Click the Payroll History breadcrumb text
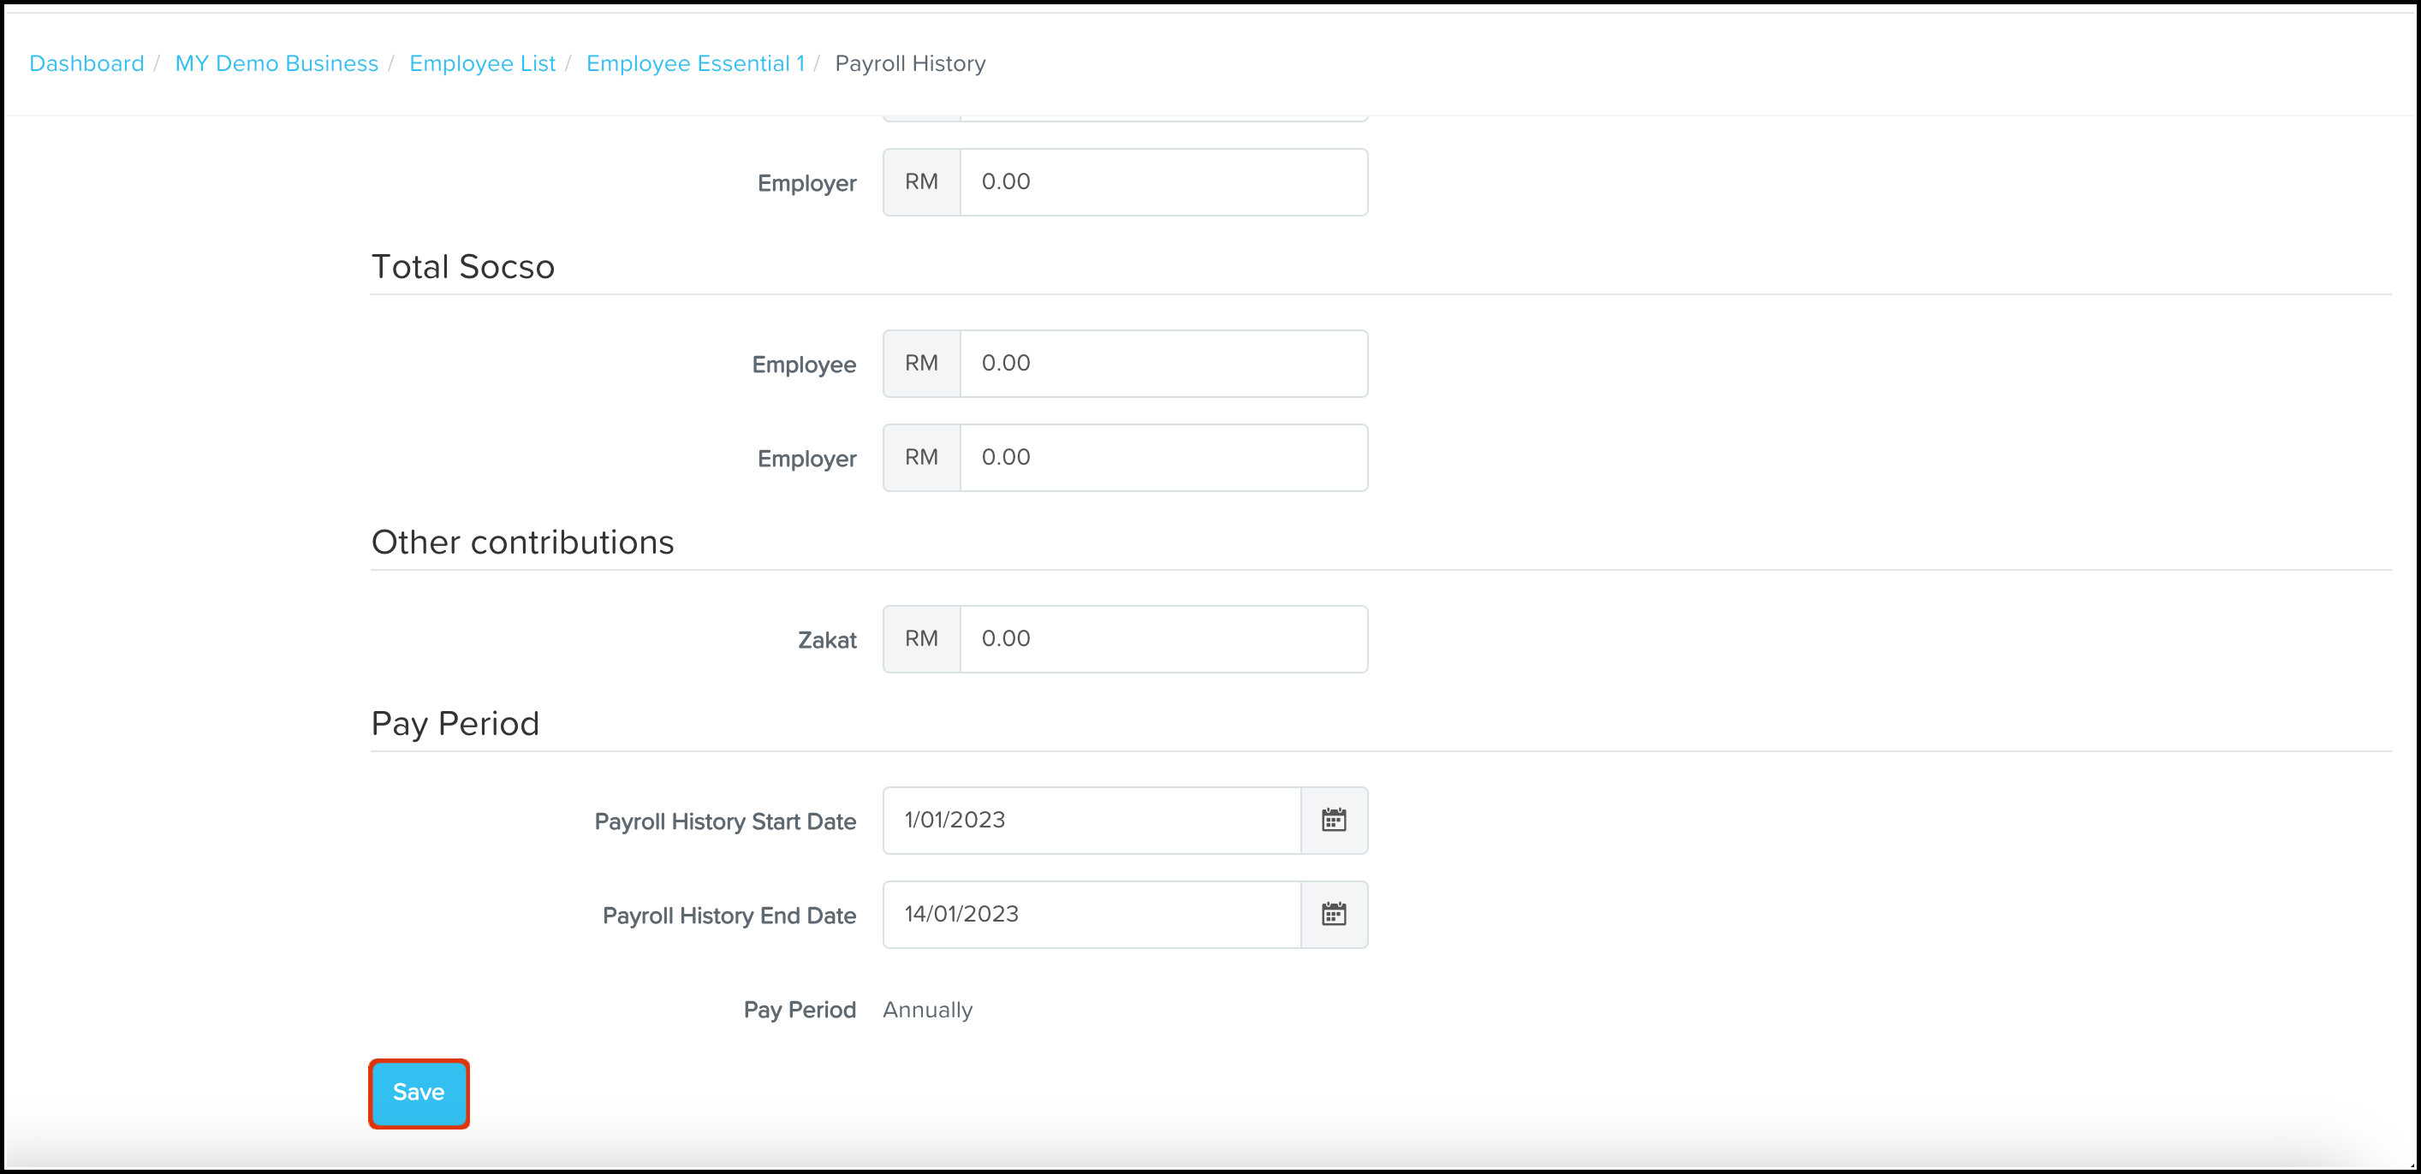The height and width of the screenshot is (1174, 2421). click(910, 63)
